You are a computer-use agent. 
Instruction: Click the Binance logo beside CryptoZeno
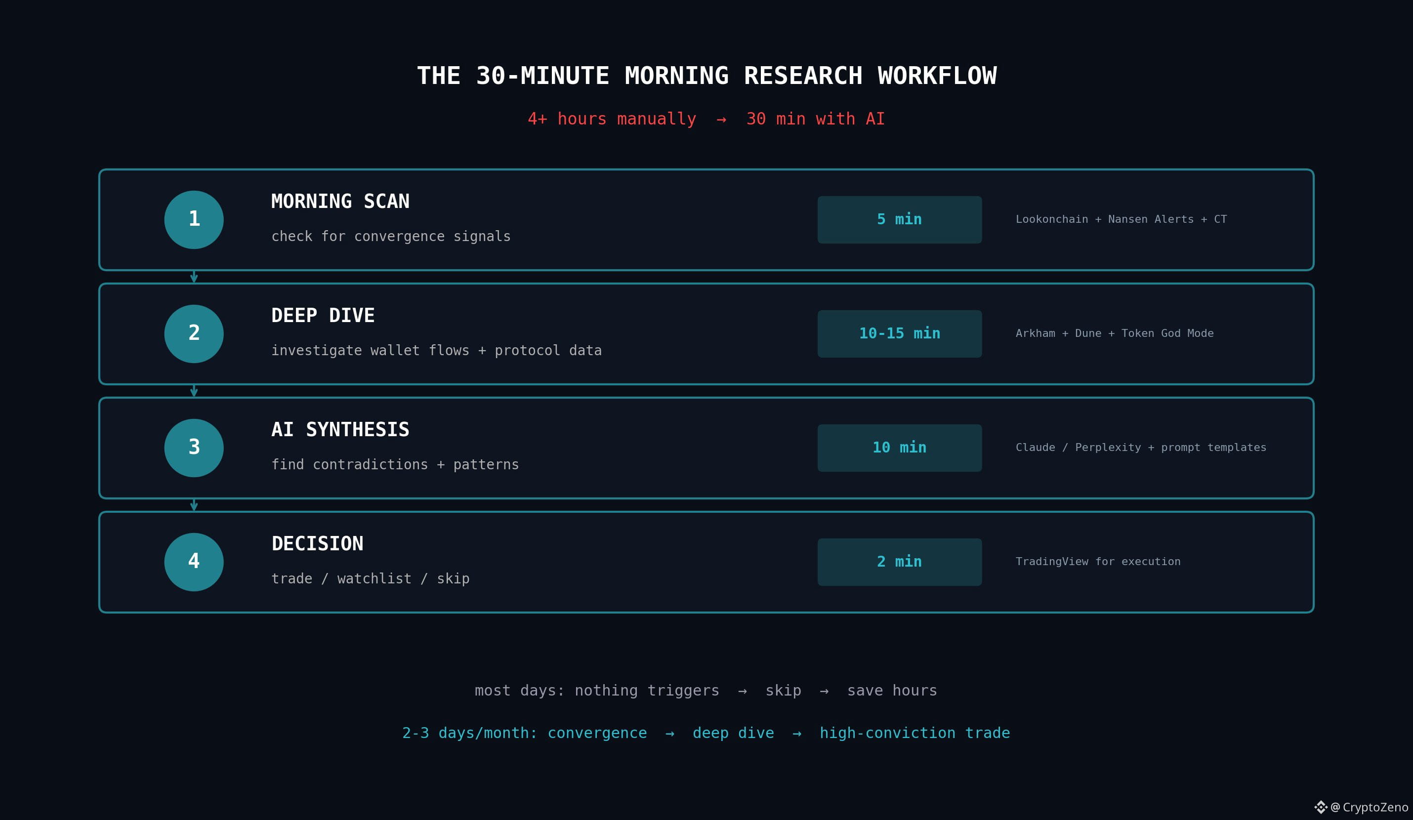click(1321, 807)
